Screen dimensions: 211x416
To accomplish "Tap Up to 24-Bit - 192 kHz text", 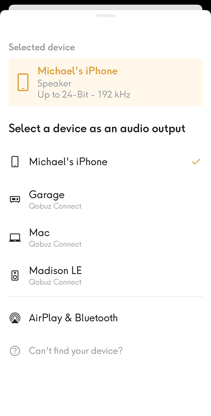I will click(x=84, y=95).
